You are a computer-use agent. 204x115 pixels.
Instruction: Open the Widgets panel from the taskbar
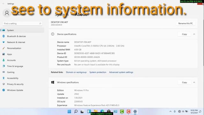click(89, 111)
